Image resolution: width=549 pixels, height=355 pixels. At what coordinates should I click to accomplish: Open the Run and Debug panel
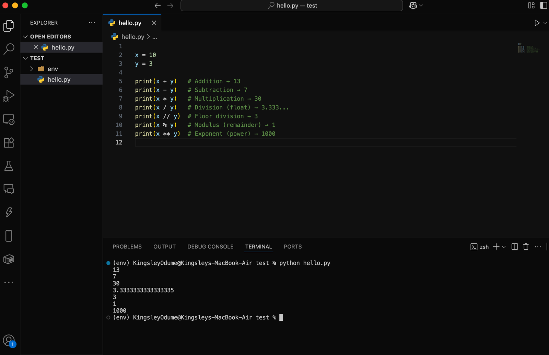coord(9,96)
